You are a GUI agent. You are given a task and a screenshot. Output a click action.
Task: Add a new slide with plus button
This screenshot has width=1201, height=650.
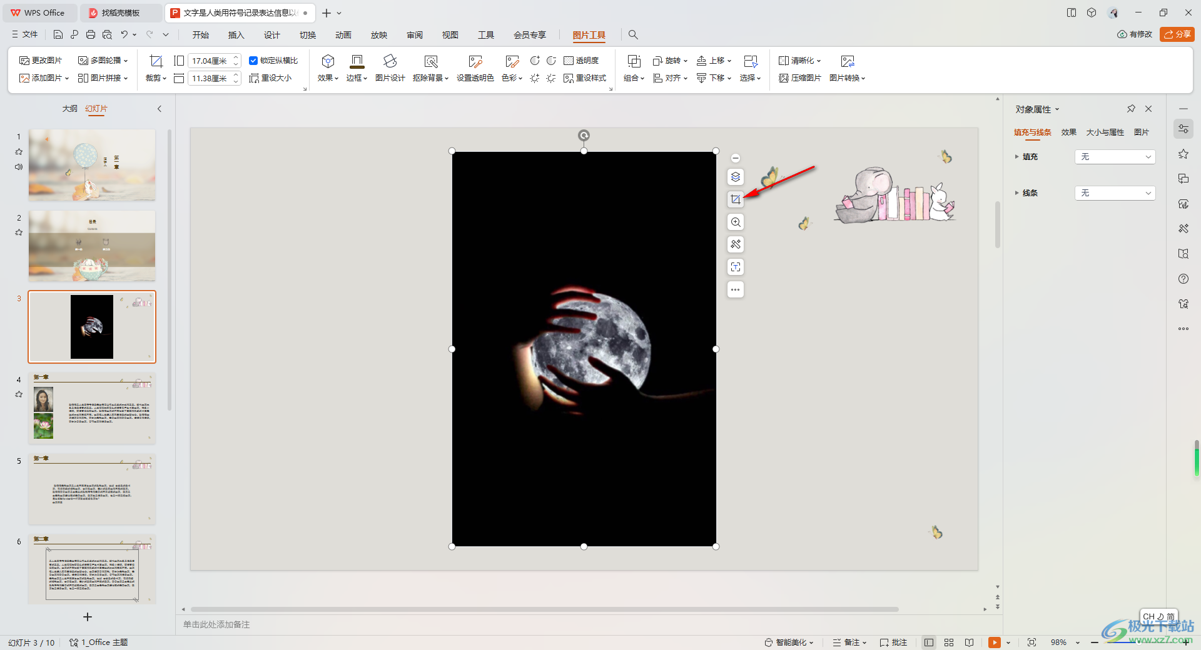point(88,617)
